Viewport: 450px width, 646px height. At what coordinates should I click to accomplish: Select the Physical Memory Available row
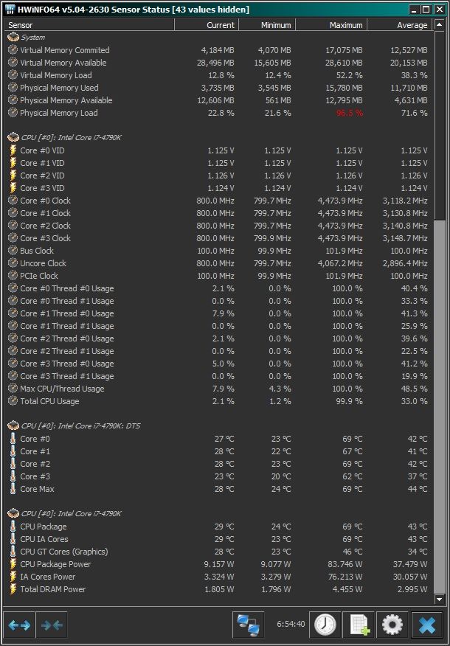(218, 100)
